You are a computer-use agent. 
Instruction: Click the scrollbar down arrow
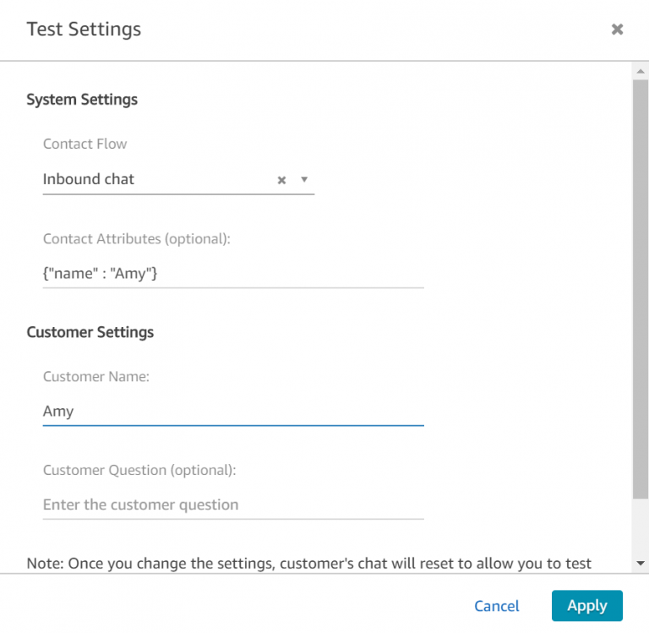coord(641,563)
